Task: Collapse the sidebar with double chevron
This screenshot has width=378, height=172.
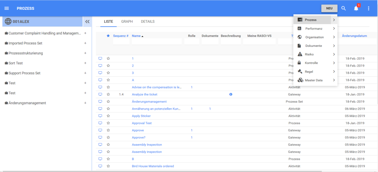Action: tap(87, 22)
